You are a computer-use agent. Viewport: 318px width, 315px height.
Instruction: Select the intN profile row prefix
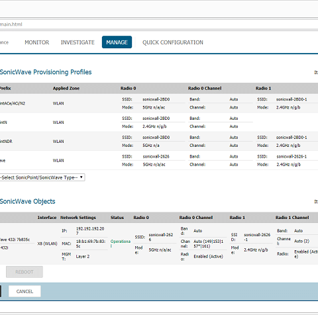3,122
